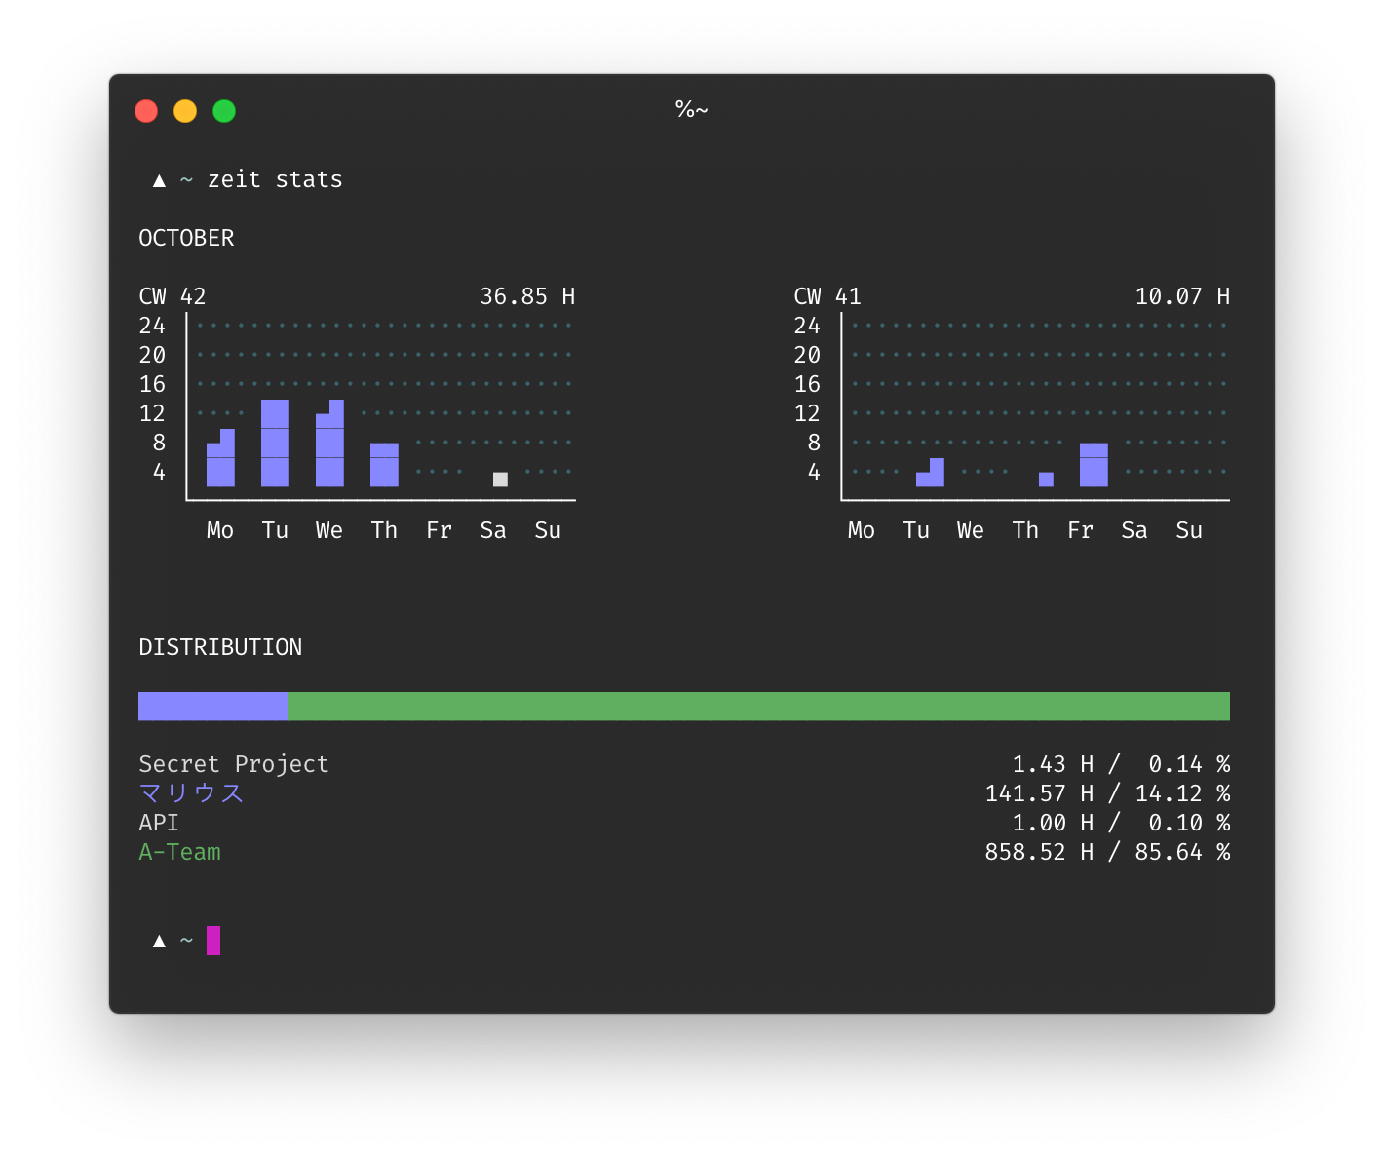Click the "Fr" label under CW 42

click(439, 530)
